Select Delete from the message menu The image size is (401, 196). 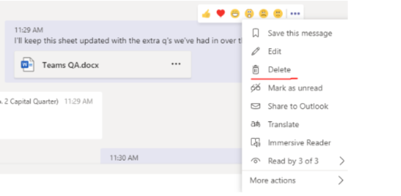pos(279,70)
